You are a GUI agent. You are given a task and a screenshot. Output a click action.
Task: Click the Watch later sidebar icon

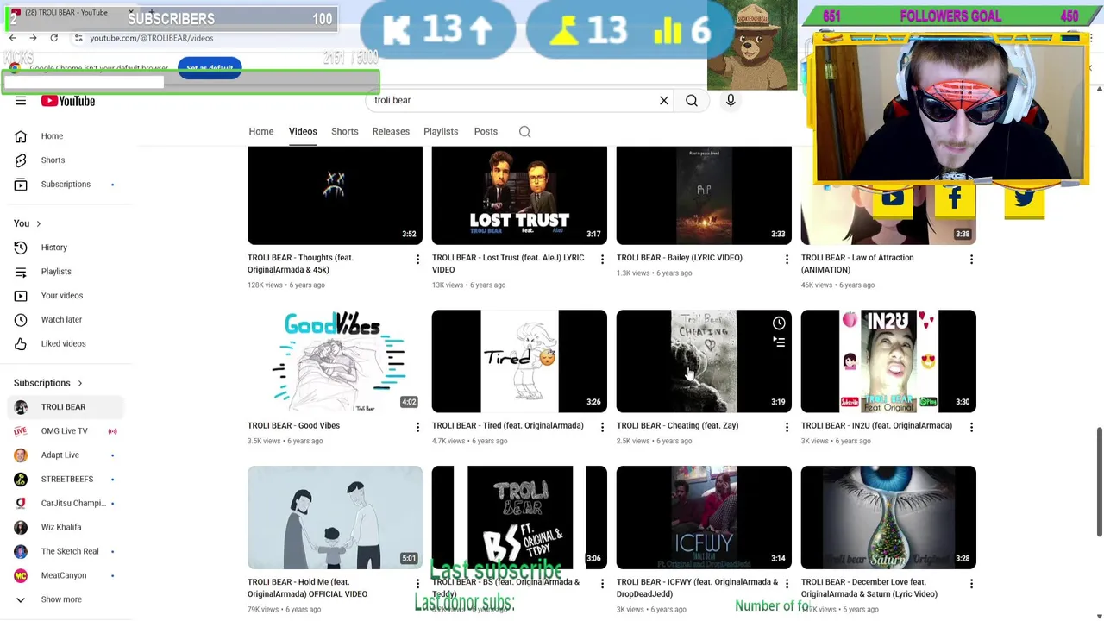[x=21, y=320]
